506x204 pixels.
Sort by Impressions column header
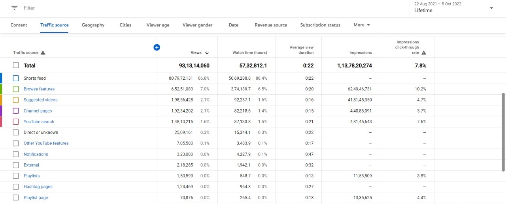361,52
